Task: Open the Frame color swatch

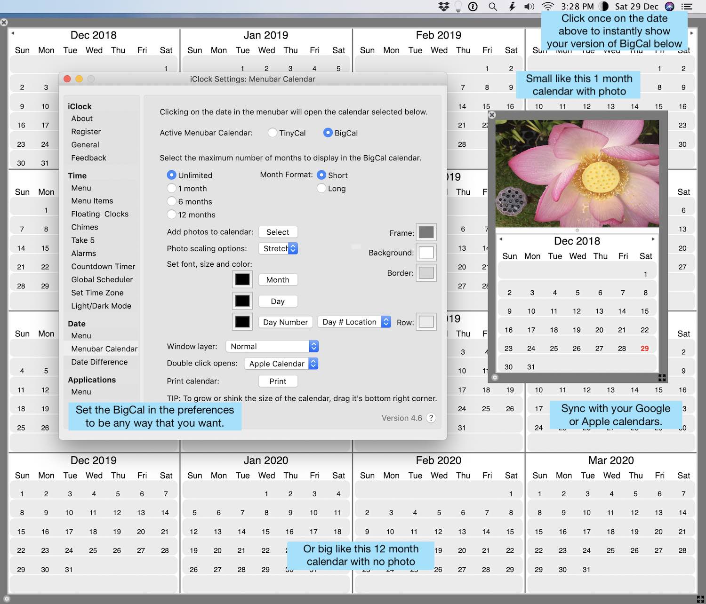Action: pyautogui.click(x=426, y=232)
